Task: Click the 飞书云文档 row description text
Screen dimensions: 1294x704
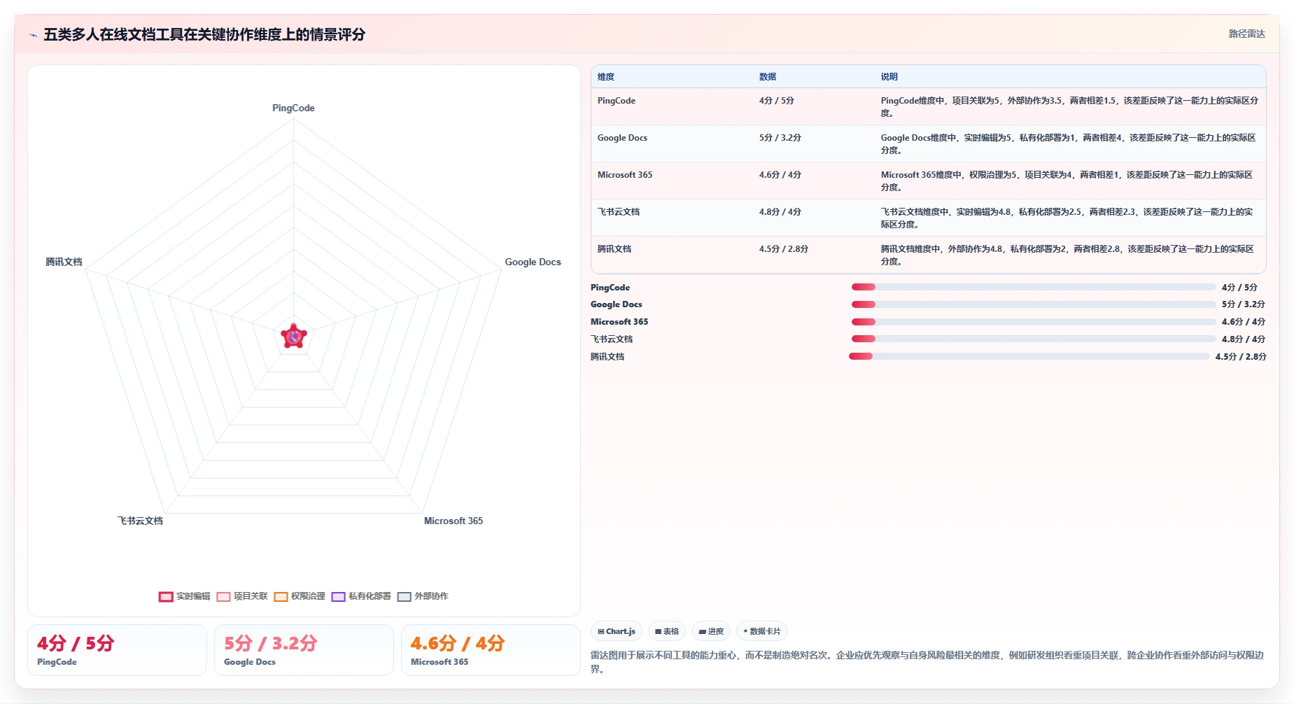Action: (x=1067, y=218)
